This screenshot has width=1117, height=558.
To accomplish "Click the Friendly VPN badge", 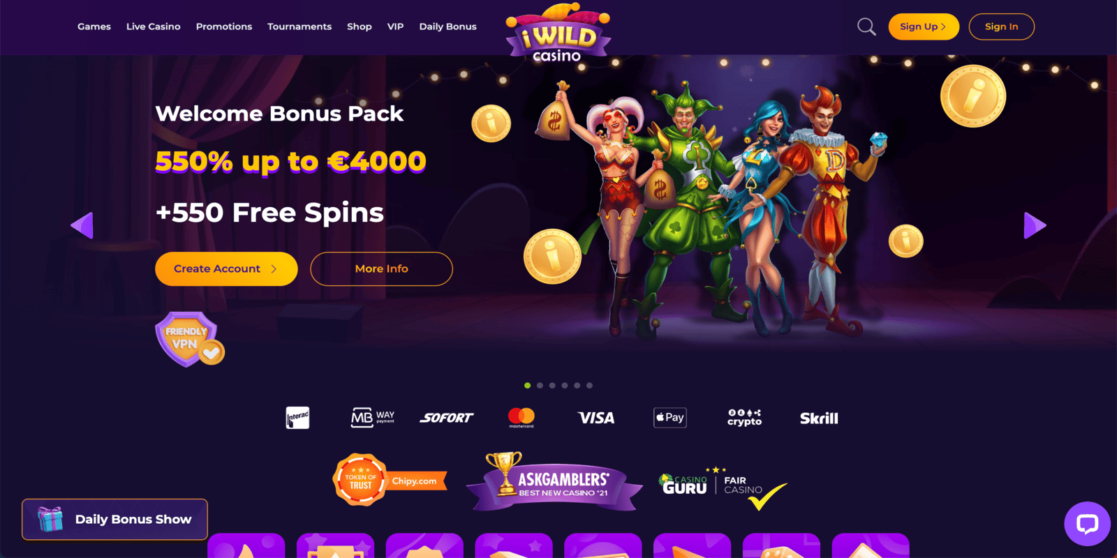I will coord(189,339).
